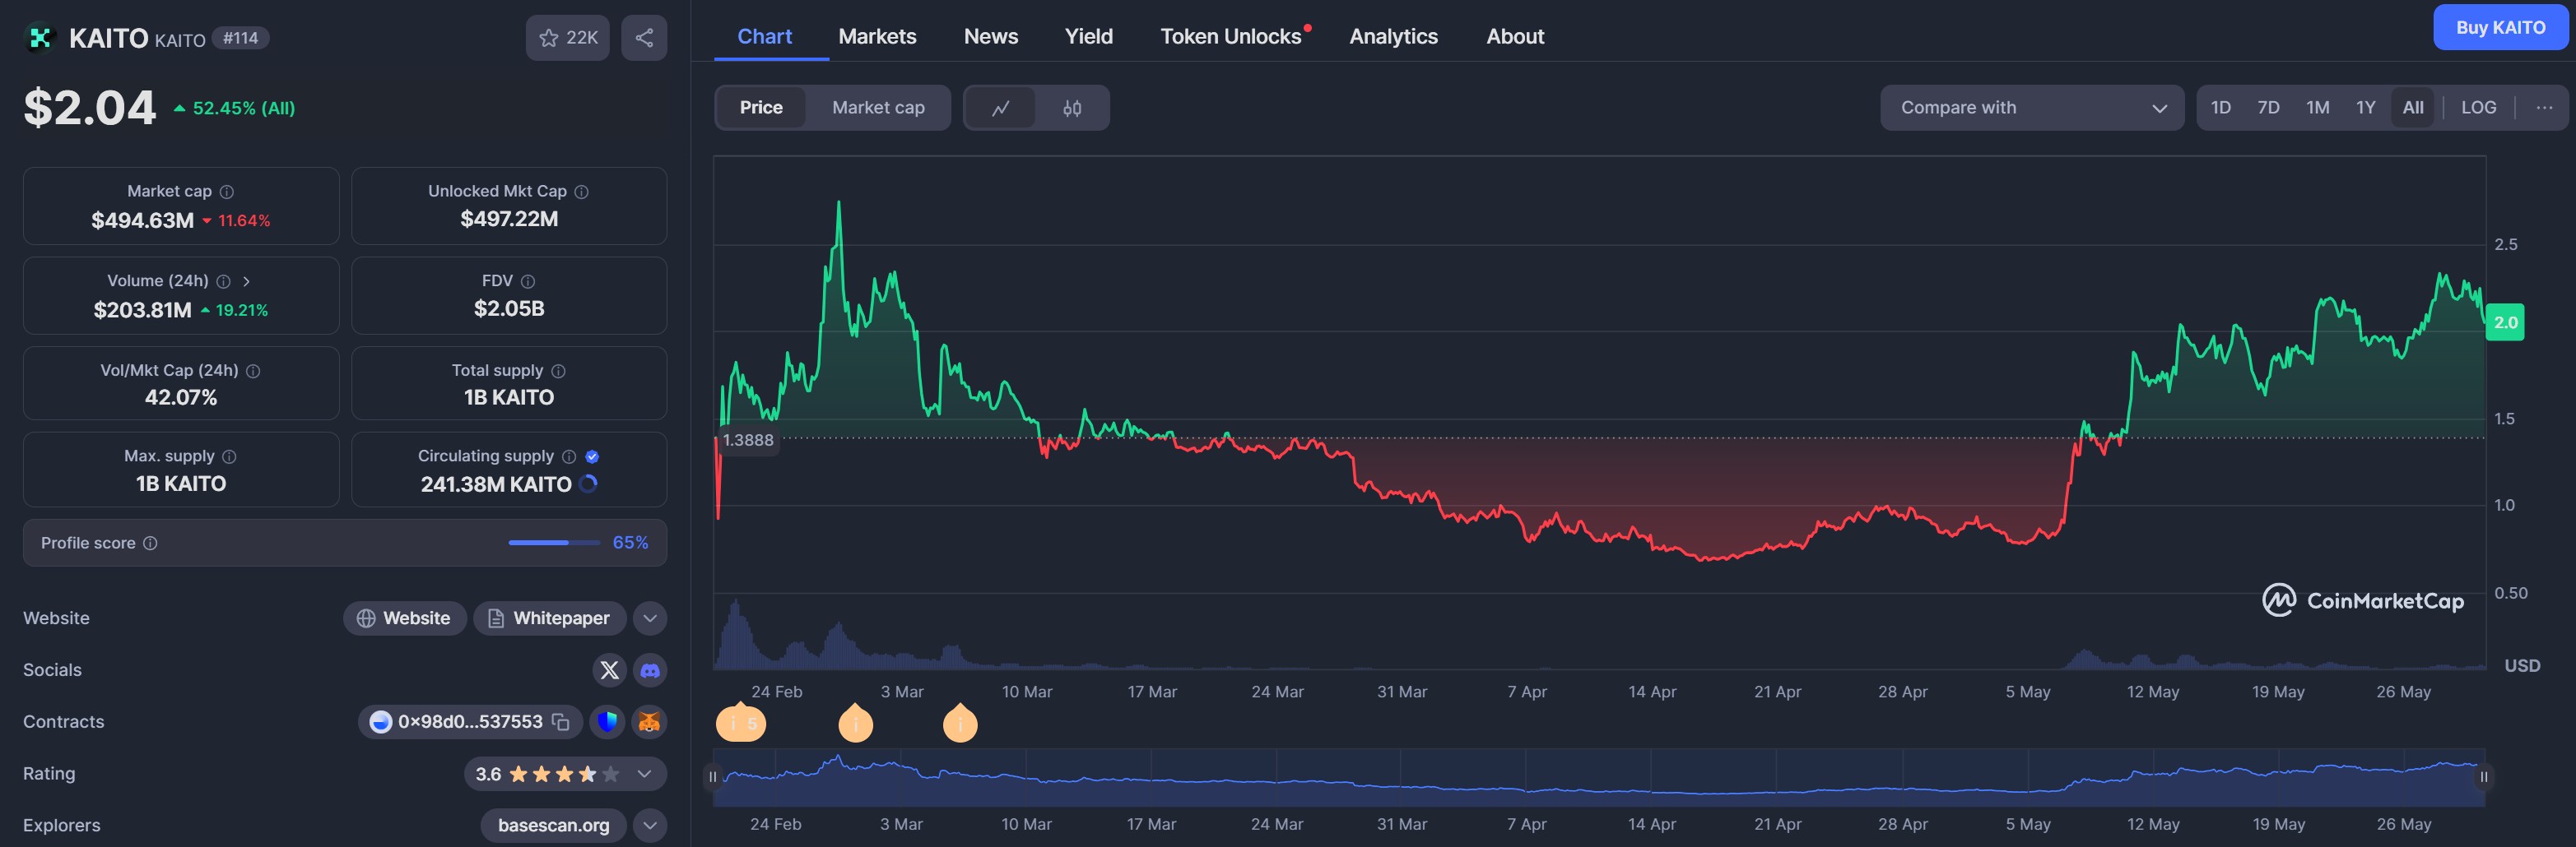
Task: Show Circulating supply info icon
Action: click(x=569, y=456)
